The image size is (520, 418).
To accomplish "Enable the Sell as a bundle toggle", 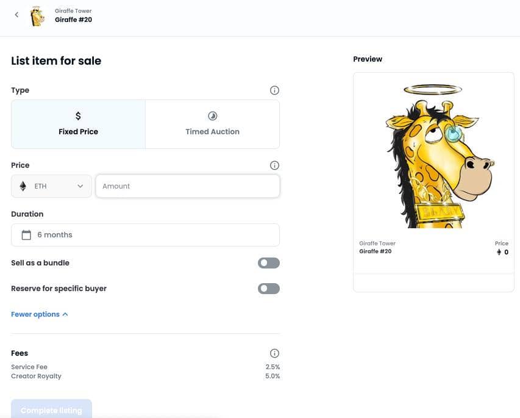I will pyautogui.click(x=268, y=262).
